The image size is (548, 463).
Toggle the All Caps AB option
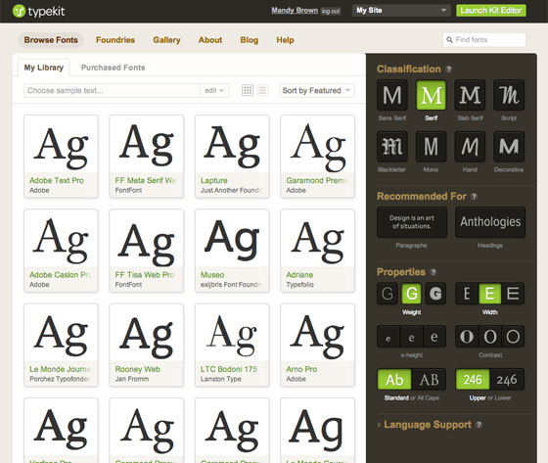tap(429, 380)
